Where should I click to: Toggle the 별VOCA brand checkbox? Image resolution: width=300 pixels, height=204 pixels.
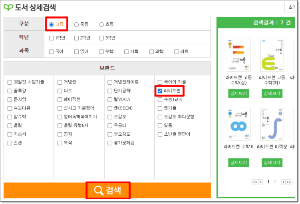[110, 100]
